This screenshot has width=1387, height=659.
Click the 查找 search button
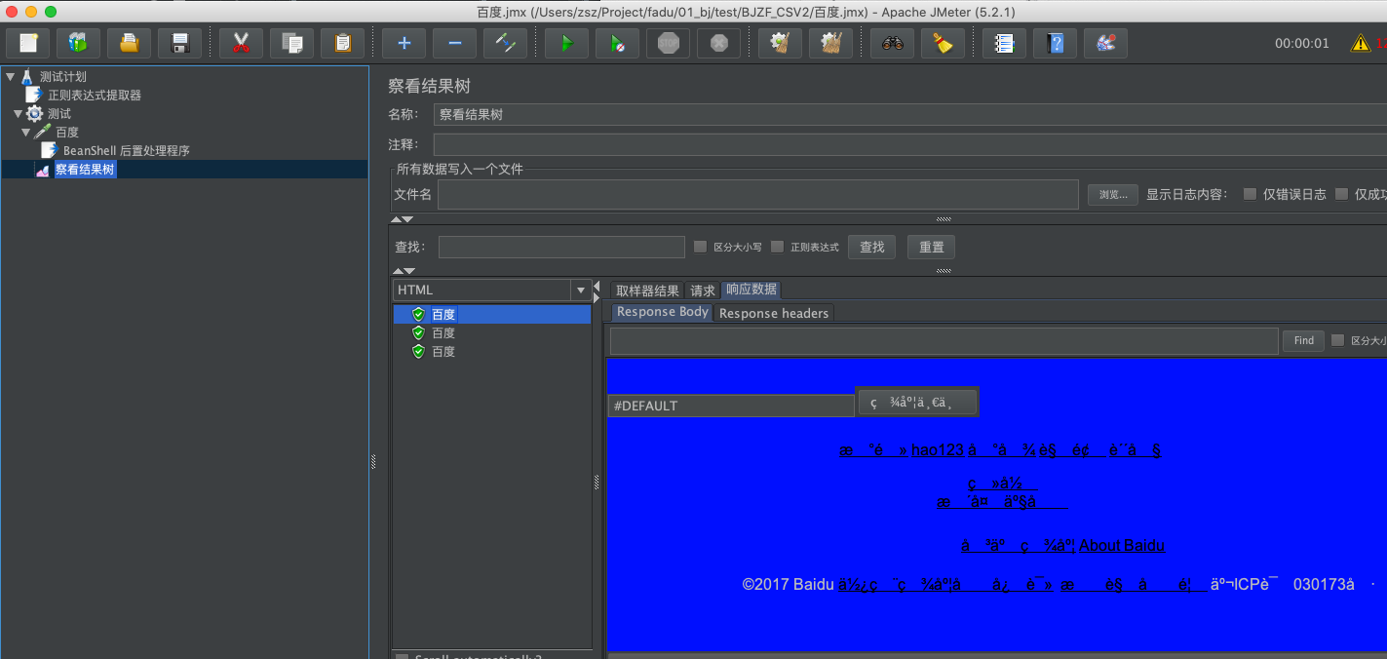coord(872,247)
